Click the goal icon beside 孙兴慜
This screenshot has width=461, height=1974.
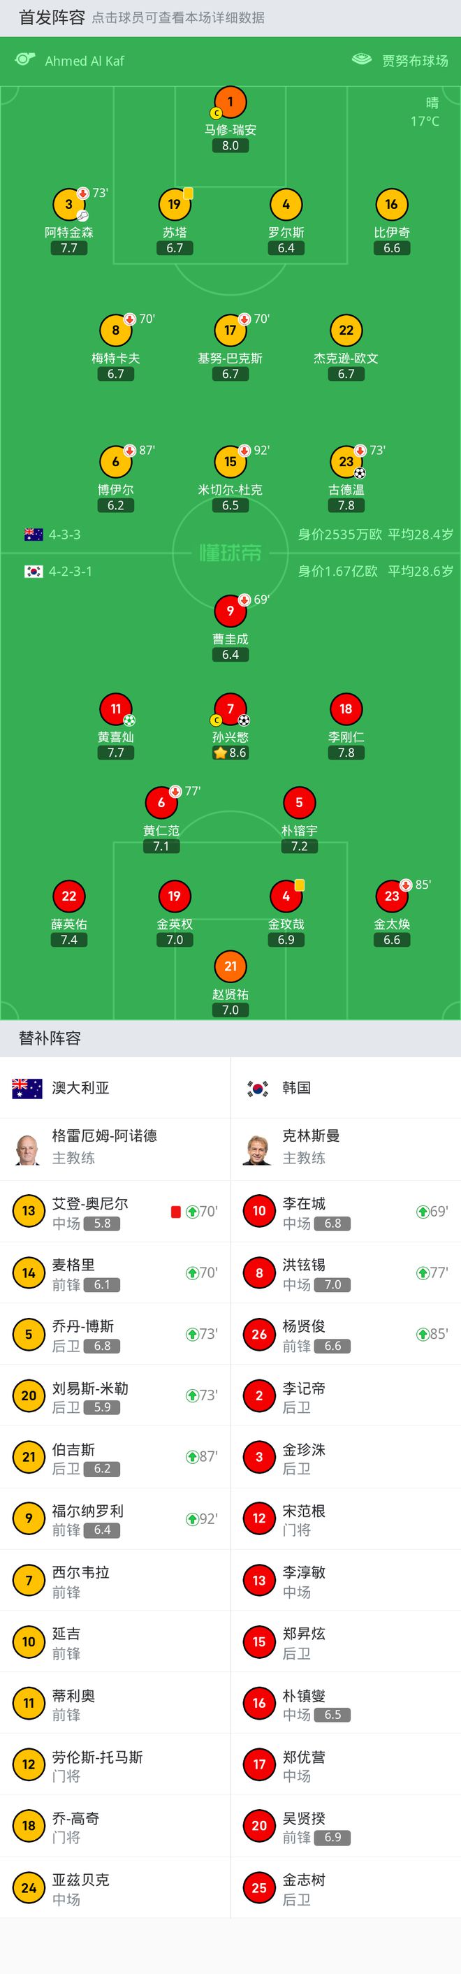(245, 721)
